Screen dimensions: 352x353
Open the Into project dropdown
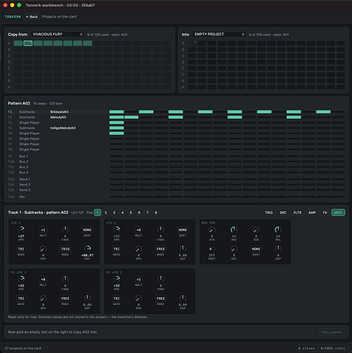click(x=219, y=35)
